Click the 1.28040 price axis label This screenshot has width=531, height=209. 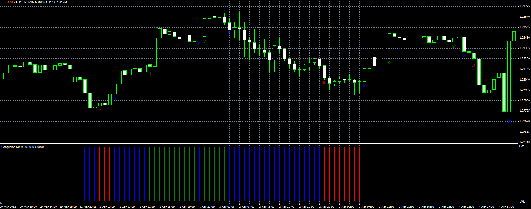[525, 80]
